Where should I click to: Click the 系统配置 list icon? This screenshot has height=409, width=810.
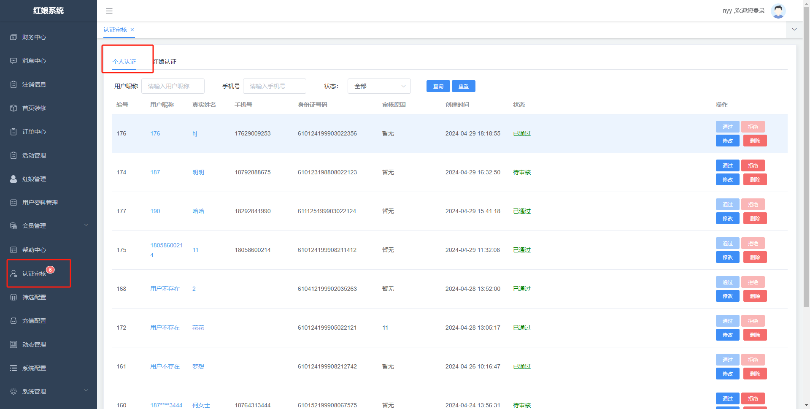[x=13, y=368]
